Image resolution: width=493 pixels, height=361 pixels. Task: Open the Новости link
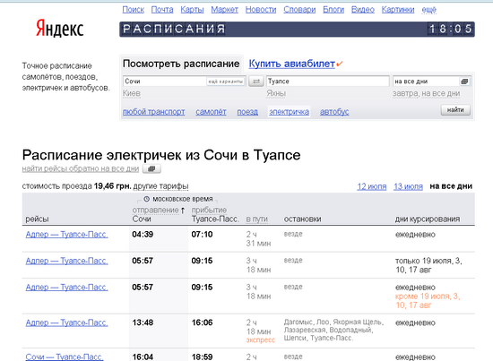(261, 10)
